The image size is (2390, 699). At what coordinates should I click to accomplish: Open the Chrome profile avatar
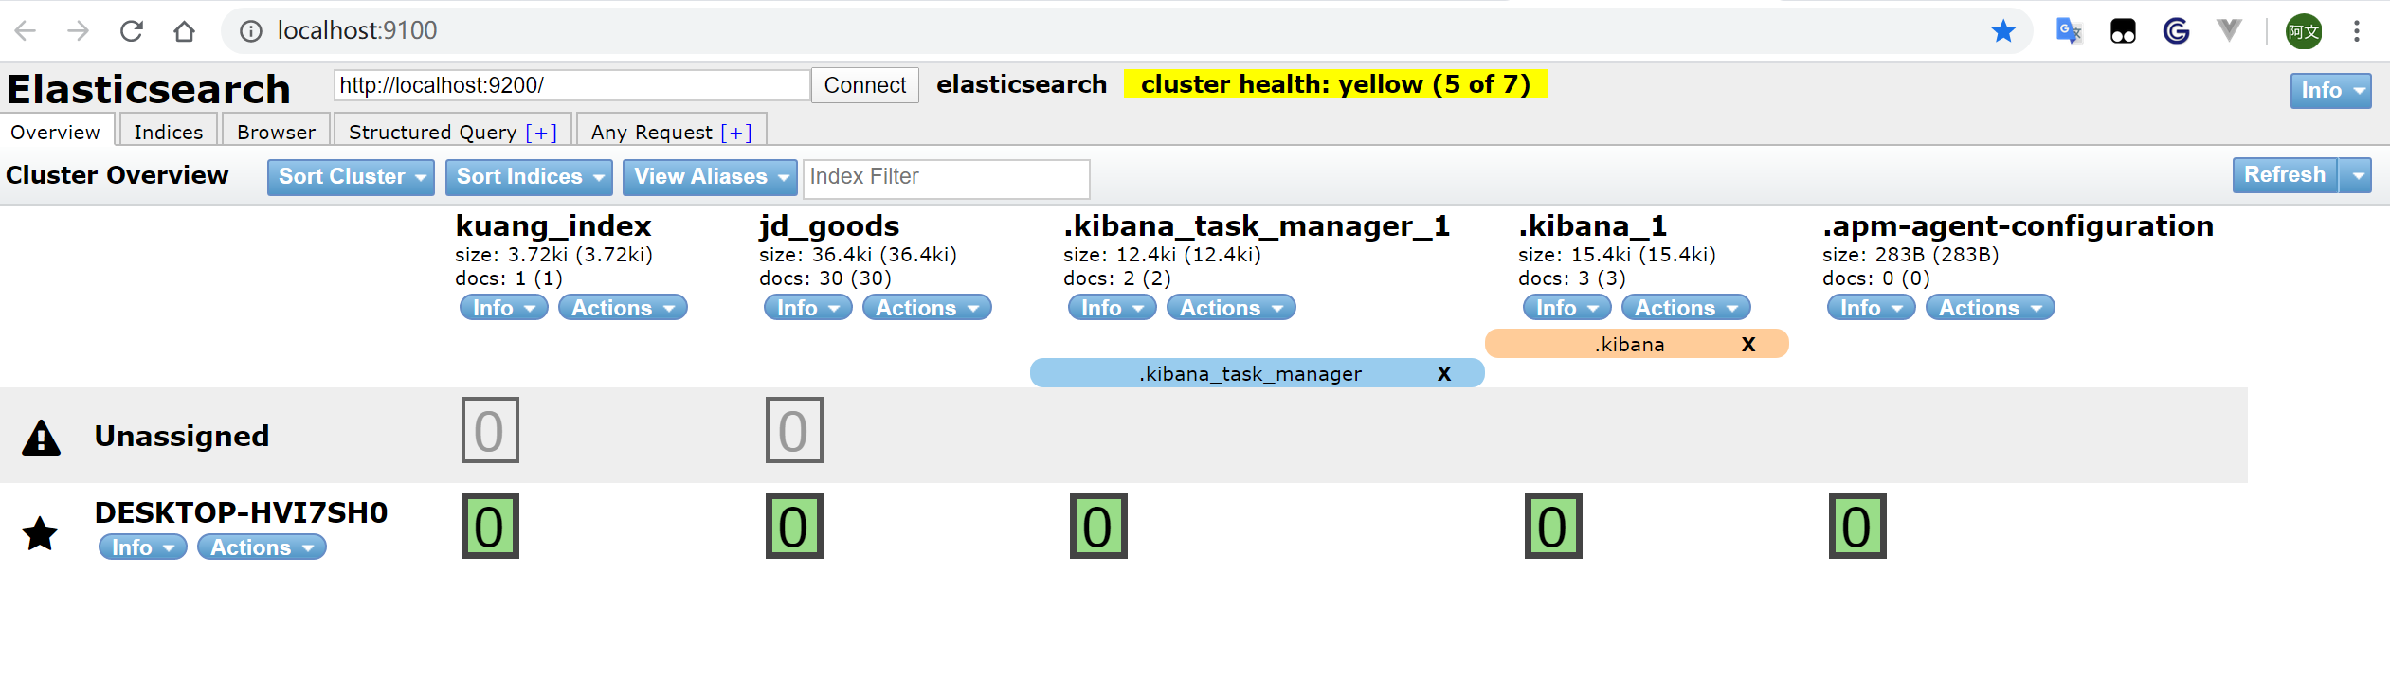[2303, 29]
